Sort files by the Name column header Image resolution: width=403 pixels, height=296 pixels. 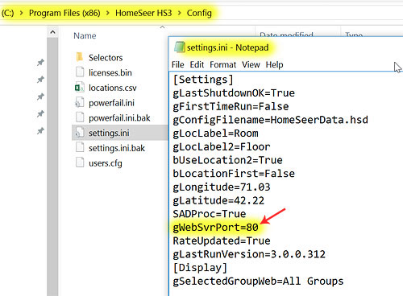(x=85, y=35)
